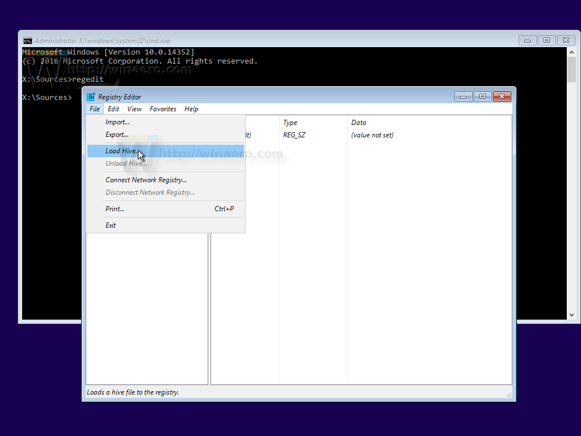
Task: Click the Data column header
Action: pyautogui.click(x=359, y=122)
